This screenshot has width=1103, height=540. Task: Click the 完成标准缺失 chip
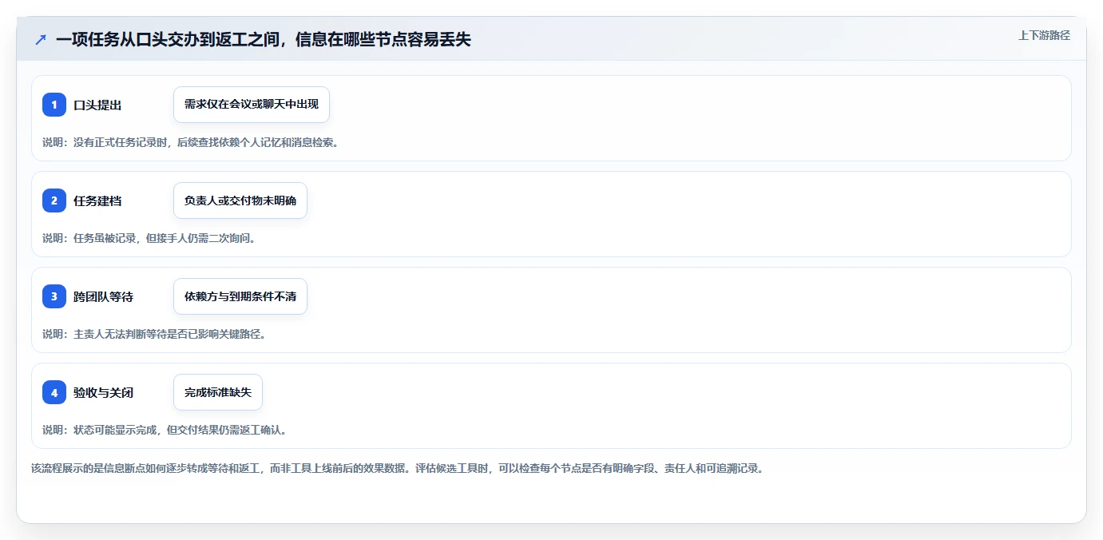(218, 392)
